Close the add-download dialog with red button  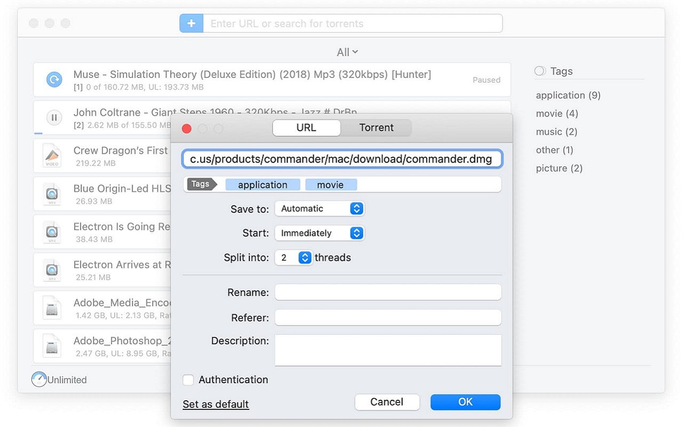coord(187,129)
